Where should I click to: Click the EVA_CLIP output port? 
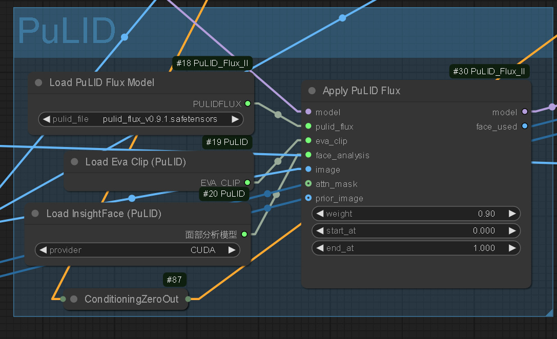tap(247, 182)
